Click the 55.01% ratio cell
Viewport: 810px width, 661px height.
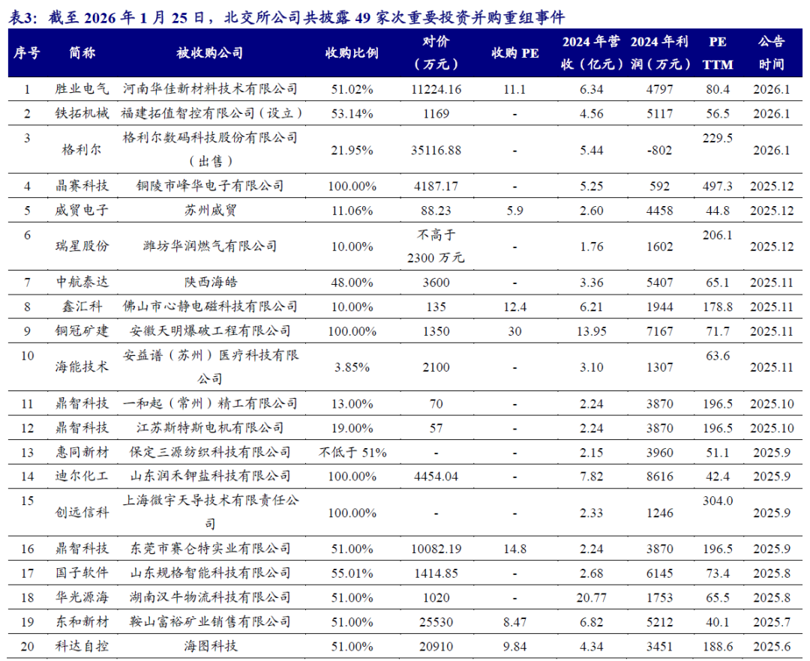[352, 573]
